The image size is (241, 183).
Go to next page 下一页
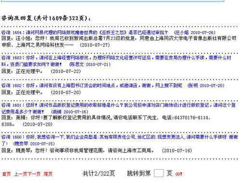(34, 174)
